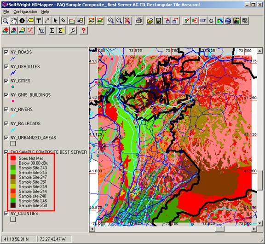Image resolution: width=265 pixels, height=244 pixels.
Task: Toggle NY_GNIS_BUILDINGS layer visibility
Action: coord(6,95)
